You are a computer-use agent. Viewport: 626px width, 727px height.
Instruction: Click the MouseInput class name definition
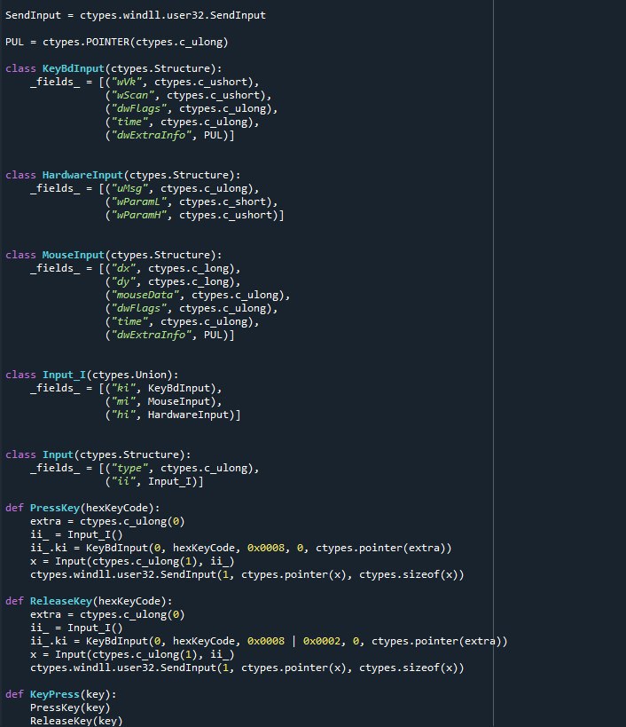coord(77,255)
